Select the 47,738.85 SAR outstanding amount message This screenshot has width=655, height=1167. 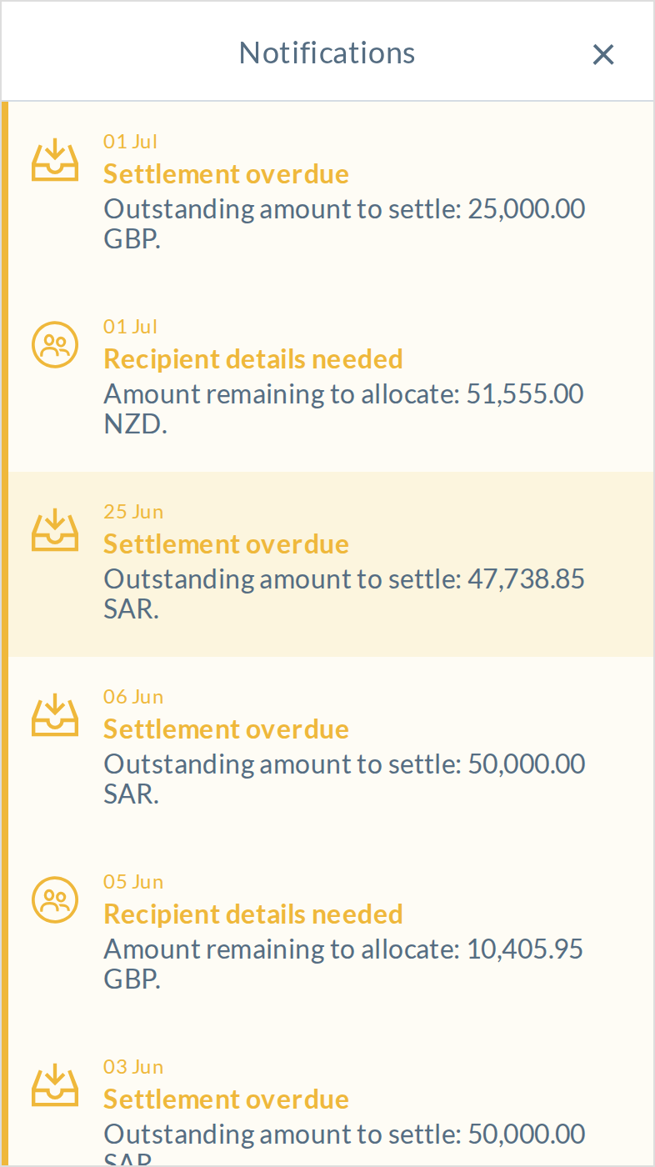tap(344, 594)
